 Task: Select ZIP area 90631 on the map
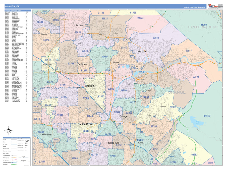[78, 33]
